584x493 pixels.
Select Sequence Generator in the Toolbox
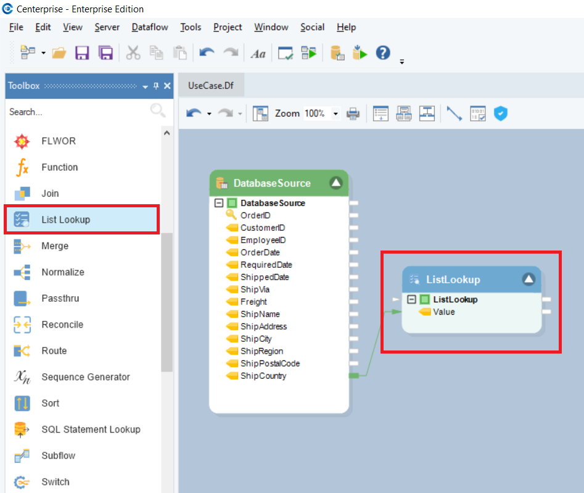[x=85, y=377]
